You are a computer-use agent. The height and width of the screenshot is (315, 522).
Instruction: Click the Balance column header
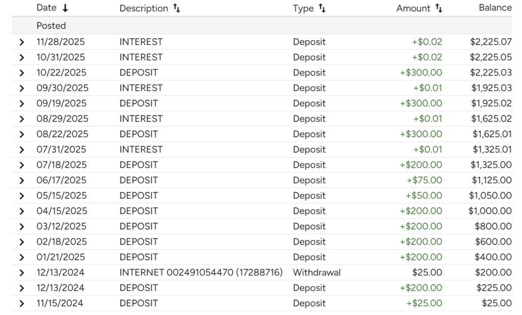(495, 8)
